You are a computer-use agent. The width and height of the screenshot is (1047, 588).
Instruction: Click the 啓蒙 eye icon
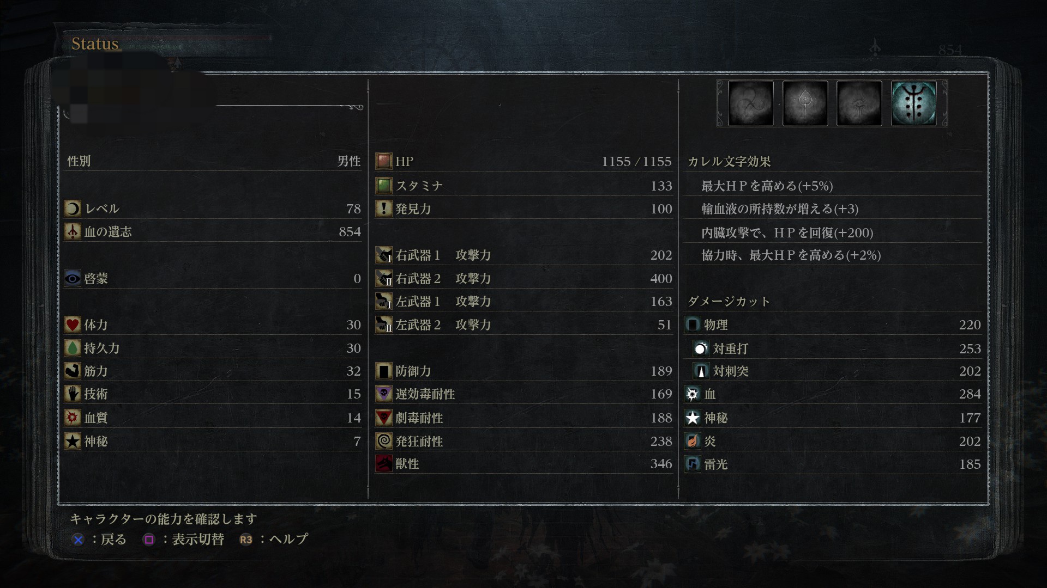coord(73,278)
